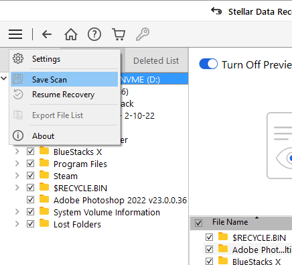Uncheck the Adobe Photoshop 2022 checkbox in tree
This screenshot has height=265, width=292.
[30, 200]
